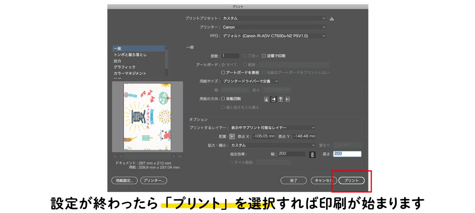Viewport: 475px width, 213px height.
Task: Click the 配置 placement reference grid icon
Action: (x=232, y=136)
